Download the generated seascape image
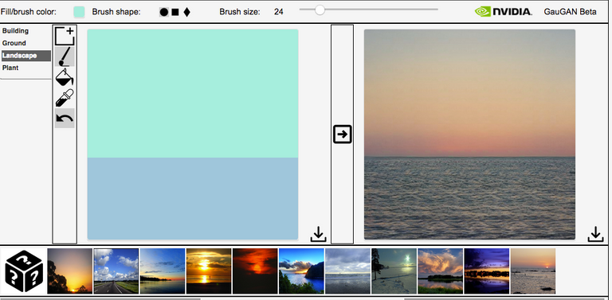Screen dimensions: 612x300 [x=595, y=234]
